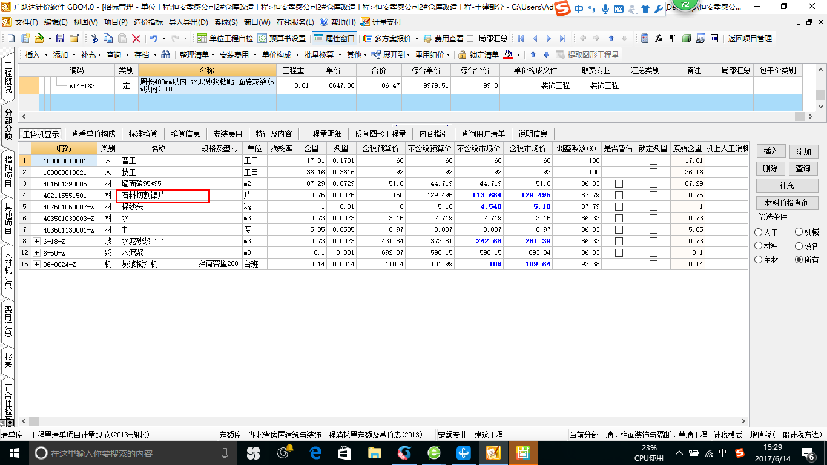Open fill color dropdown arrow
827x465 pixels.
(x=518, y=54)
